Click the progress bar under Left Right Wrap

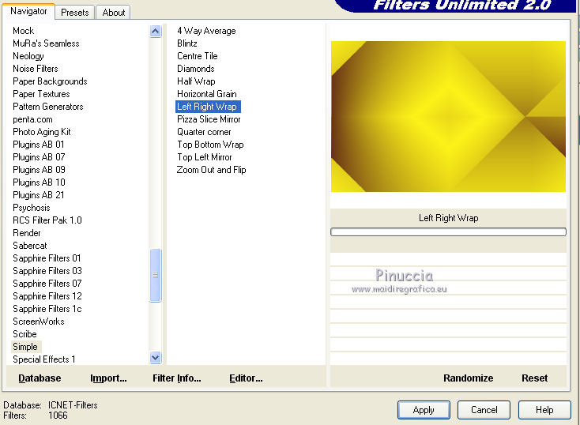click(448, 232)
